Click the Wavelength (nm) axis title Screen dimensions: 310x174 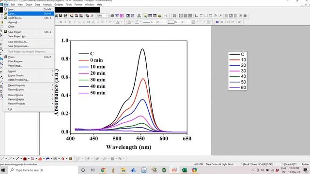[128, 147]
